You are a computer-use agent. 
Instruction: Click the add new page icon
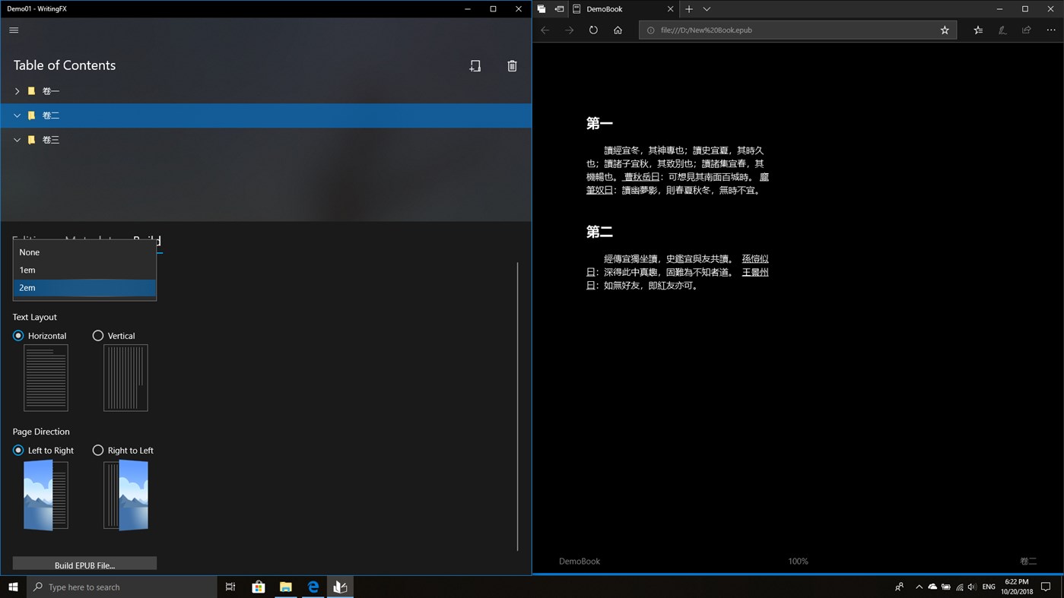[x=475, y=66]
